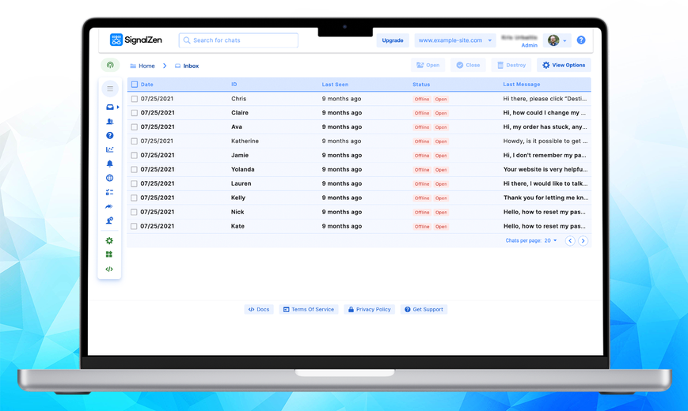Expand the www.example-site.com site dropdown

455,40
